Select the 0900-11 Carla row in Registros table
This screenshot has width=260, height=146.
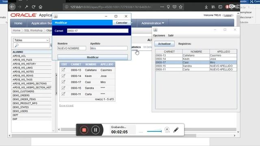tap(196, 69)
